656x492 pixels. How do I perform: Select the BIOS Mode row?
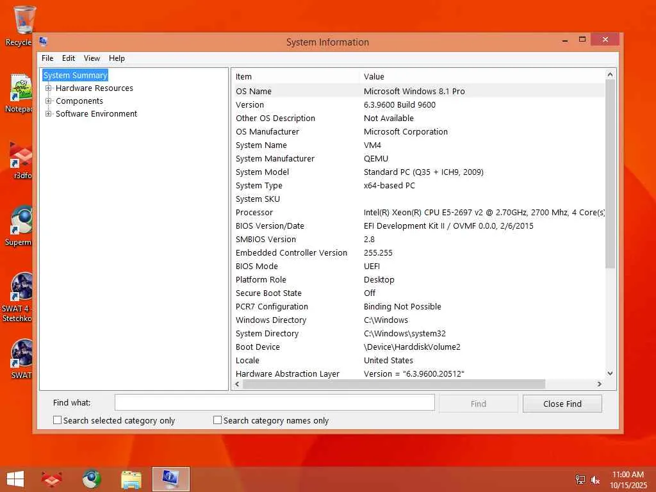(x=418, y=266)
